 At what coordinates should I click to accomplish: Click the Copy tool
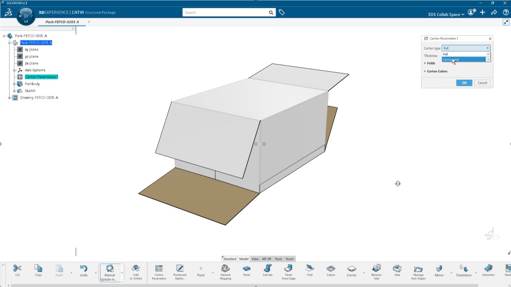coord(38,270)
